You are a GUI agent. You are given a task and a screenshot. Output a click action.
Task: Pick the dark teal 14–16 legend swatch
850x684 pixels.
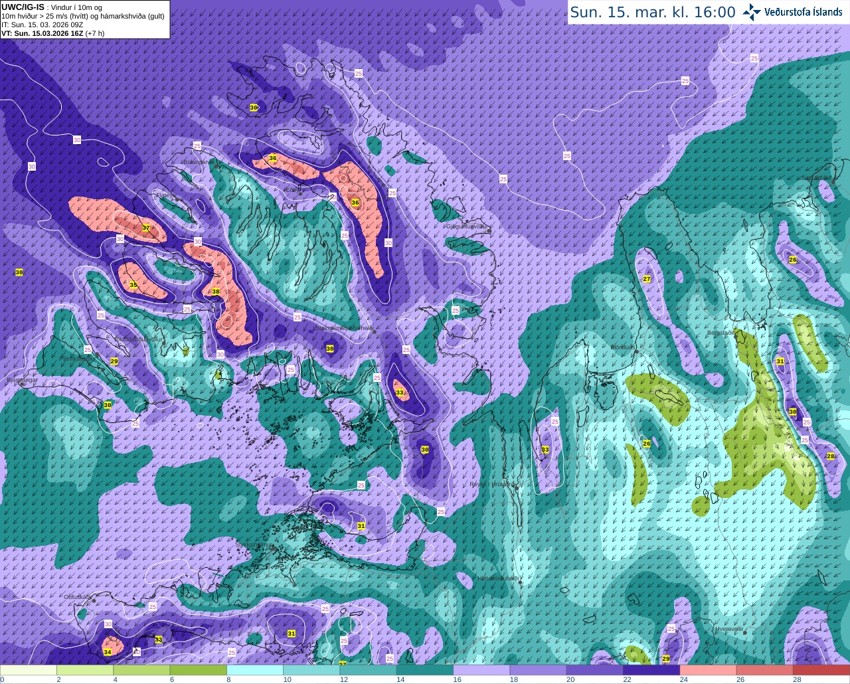[x=425, y=670]
